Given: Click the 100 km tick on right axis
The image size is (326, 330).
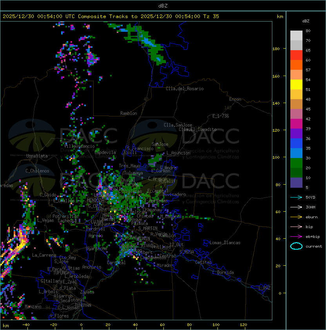Looking at the screenshot, I should 276,158.
